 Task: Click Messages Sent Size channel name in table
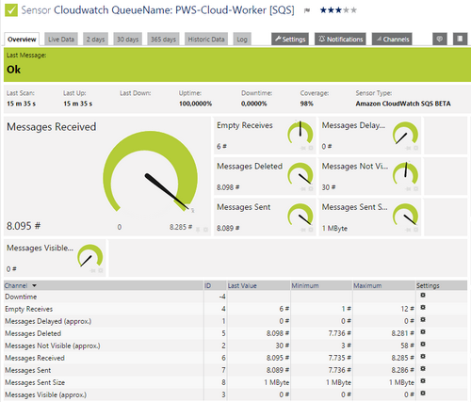[x=35, y=382]
